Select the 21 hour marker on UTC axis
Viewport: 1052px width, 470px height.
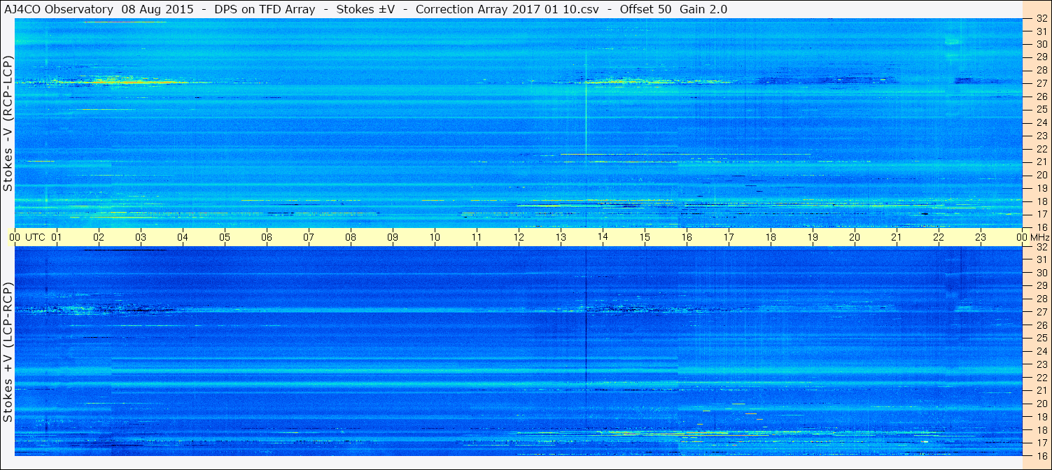[x=897, y=237]
